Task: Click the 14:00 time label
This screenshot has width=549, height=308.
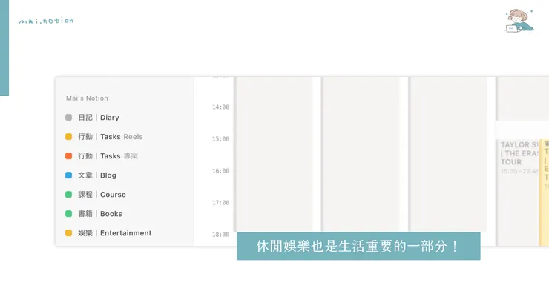Action: 220,107
